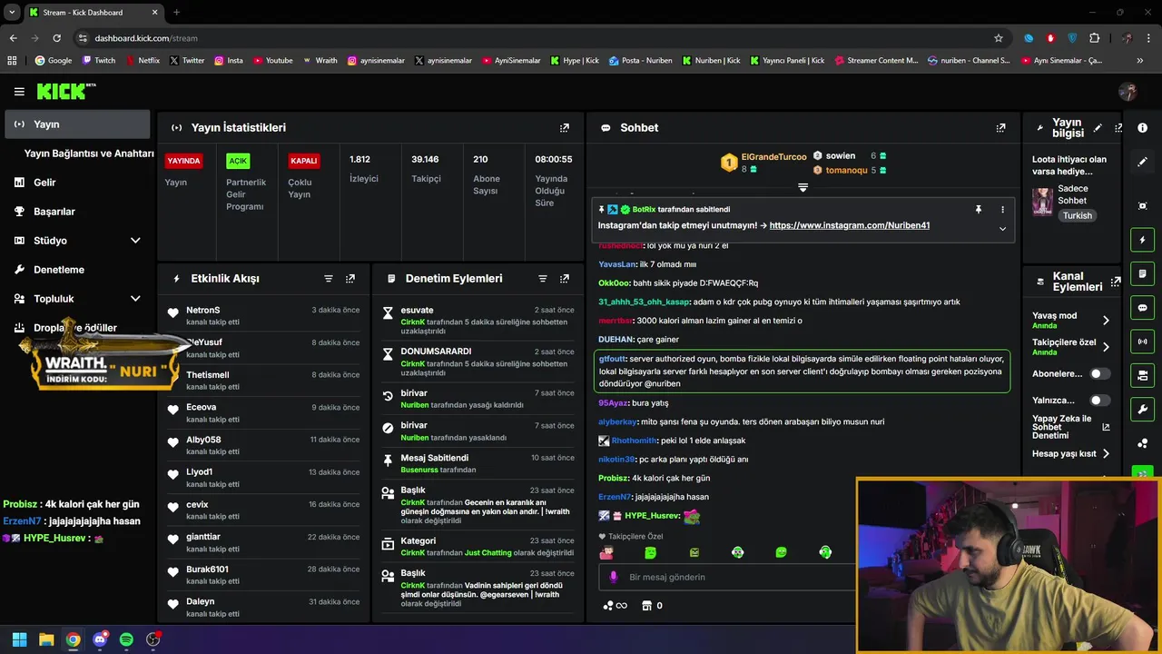Open the Denetim Eylemleri filter icon
1162x654 pixels.
(x=543, y=279)
